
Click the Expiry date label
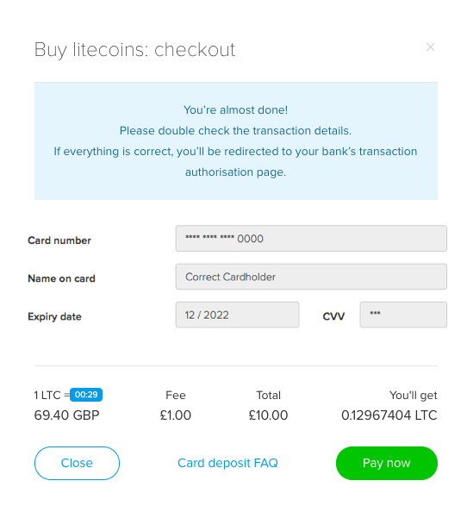[54, 317]
